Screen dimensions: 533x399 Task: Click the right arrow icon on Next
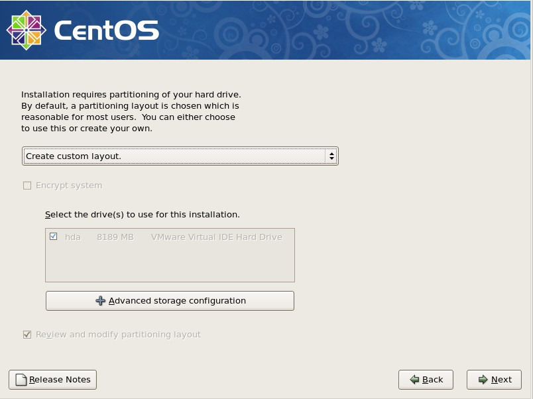pyautogui.click(x=483, y=380)
